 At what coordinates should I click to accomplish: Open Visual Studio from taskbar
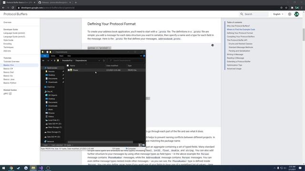tap(41, 168)
